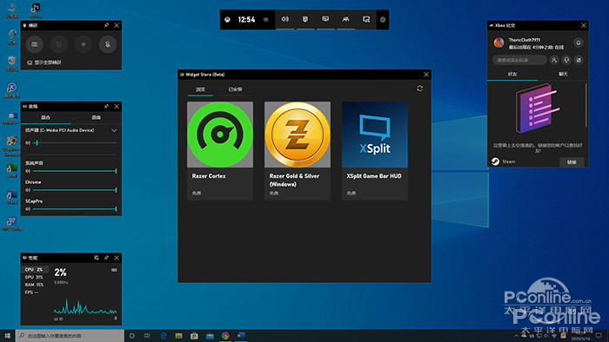
Task: Open Task View from the taskbar
Action: point(147,335)
